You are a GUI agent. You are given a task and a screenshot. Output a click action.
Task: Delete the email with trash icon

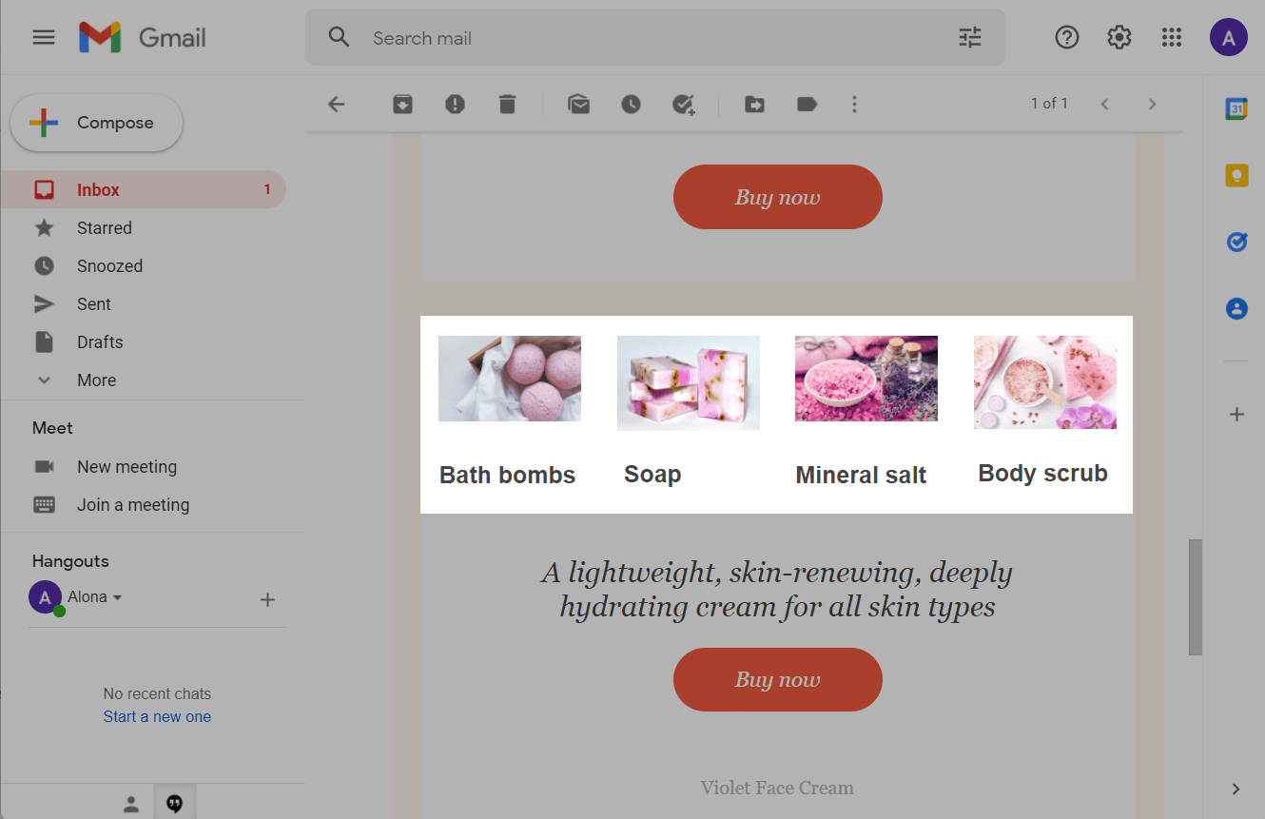point(507,105)
